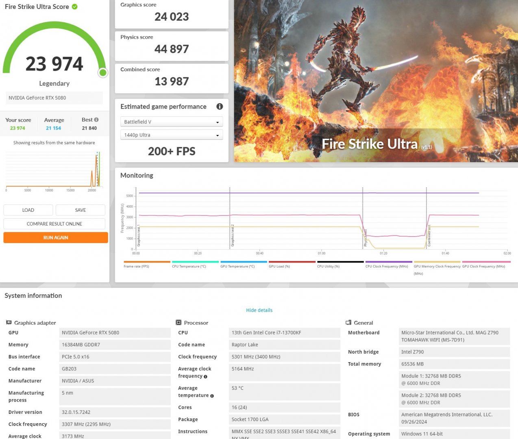Click the Graphics adapter section icon
This screenshot has width=518, height=439.
pos(9,322)
